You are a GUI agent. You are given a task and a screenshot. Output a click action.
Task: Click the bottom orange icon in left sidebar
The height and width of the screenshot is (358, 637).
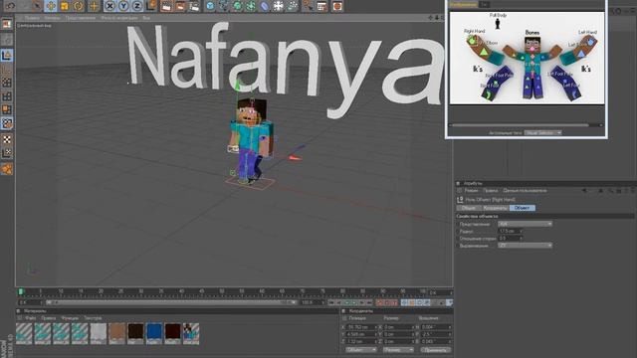7,169
